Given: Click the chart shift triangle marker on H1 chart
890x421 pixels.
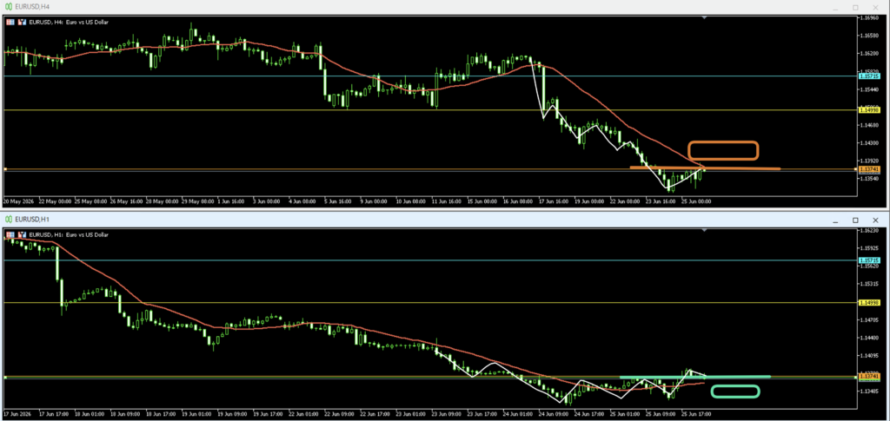Looking at the screenshot, I should tap(704, 231).
